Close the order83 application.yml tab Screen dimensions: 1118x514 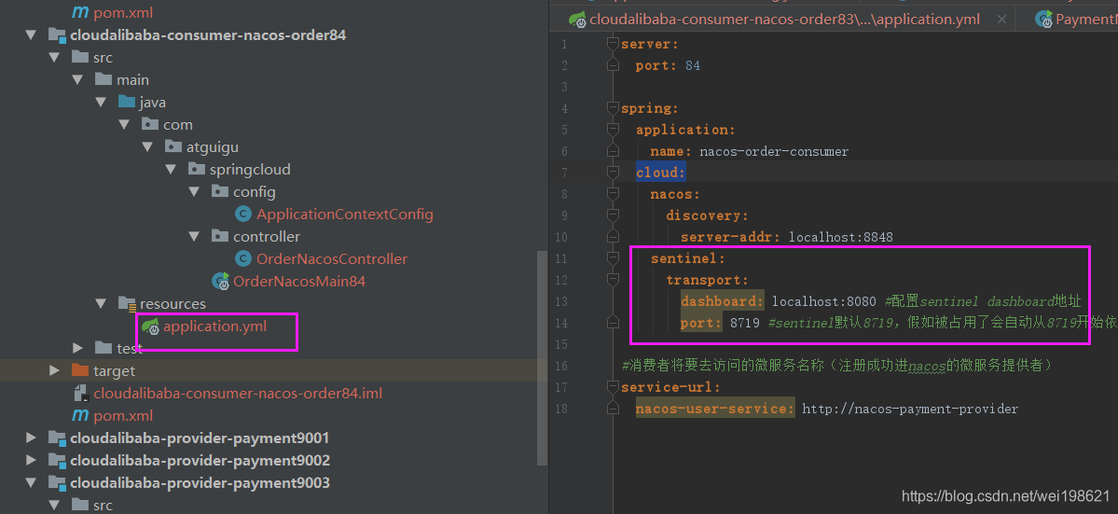coord(1001,20)
